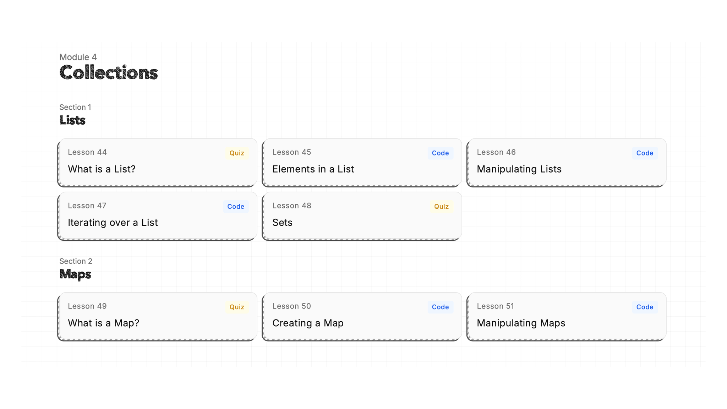Click the 'Lists' section heading
This screenshot has height=409, width=727.
click(72, 120)
